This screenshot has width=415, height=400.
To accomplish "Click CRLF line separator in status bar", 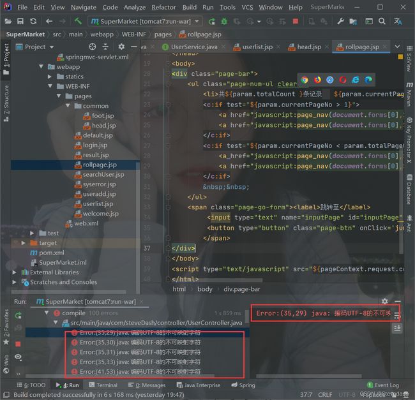I will tap(325, 394).
